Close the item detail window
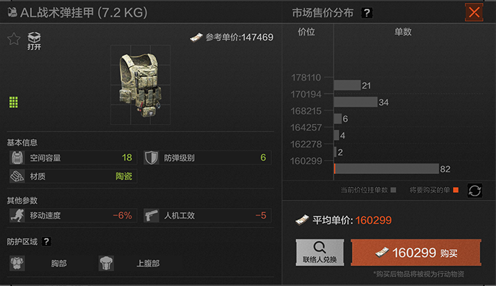This screenshot has width=496, height=286. click(x=474, y=13)
